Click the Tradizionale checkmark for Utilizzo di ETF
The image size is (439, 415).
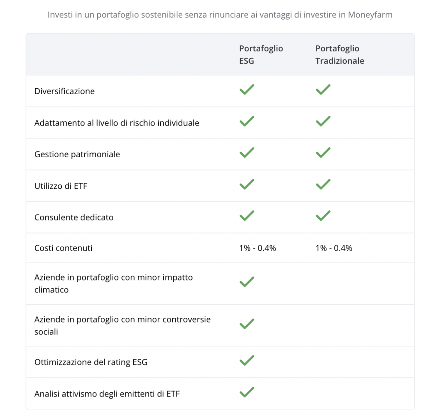click(x=323, y=184)
